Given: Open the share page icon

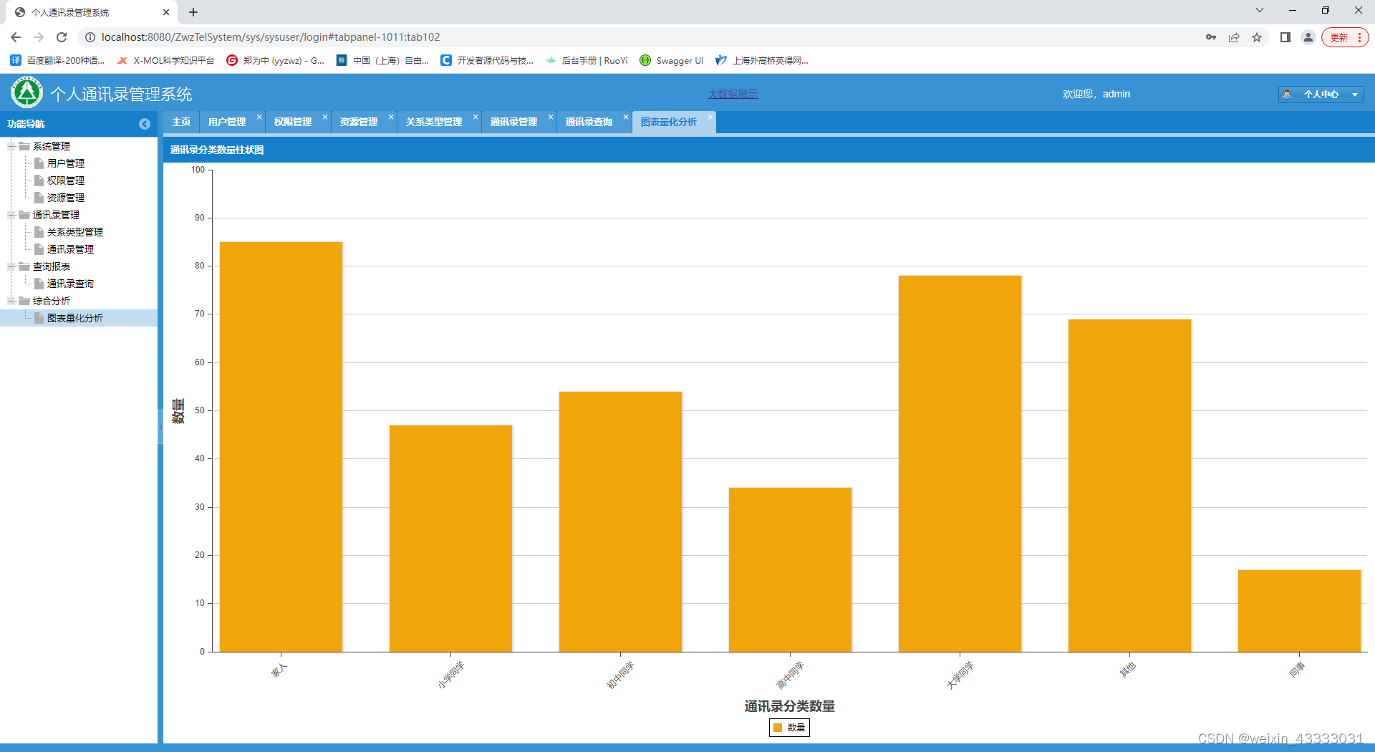Looking at the screenshot, I should pos(1234,37).
